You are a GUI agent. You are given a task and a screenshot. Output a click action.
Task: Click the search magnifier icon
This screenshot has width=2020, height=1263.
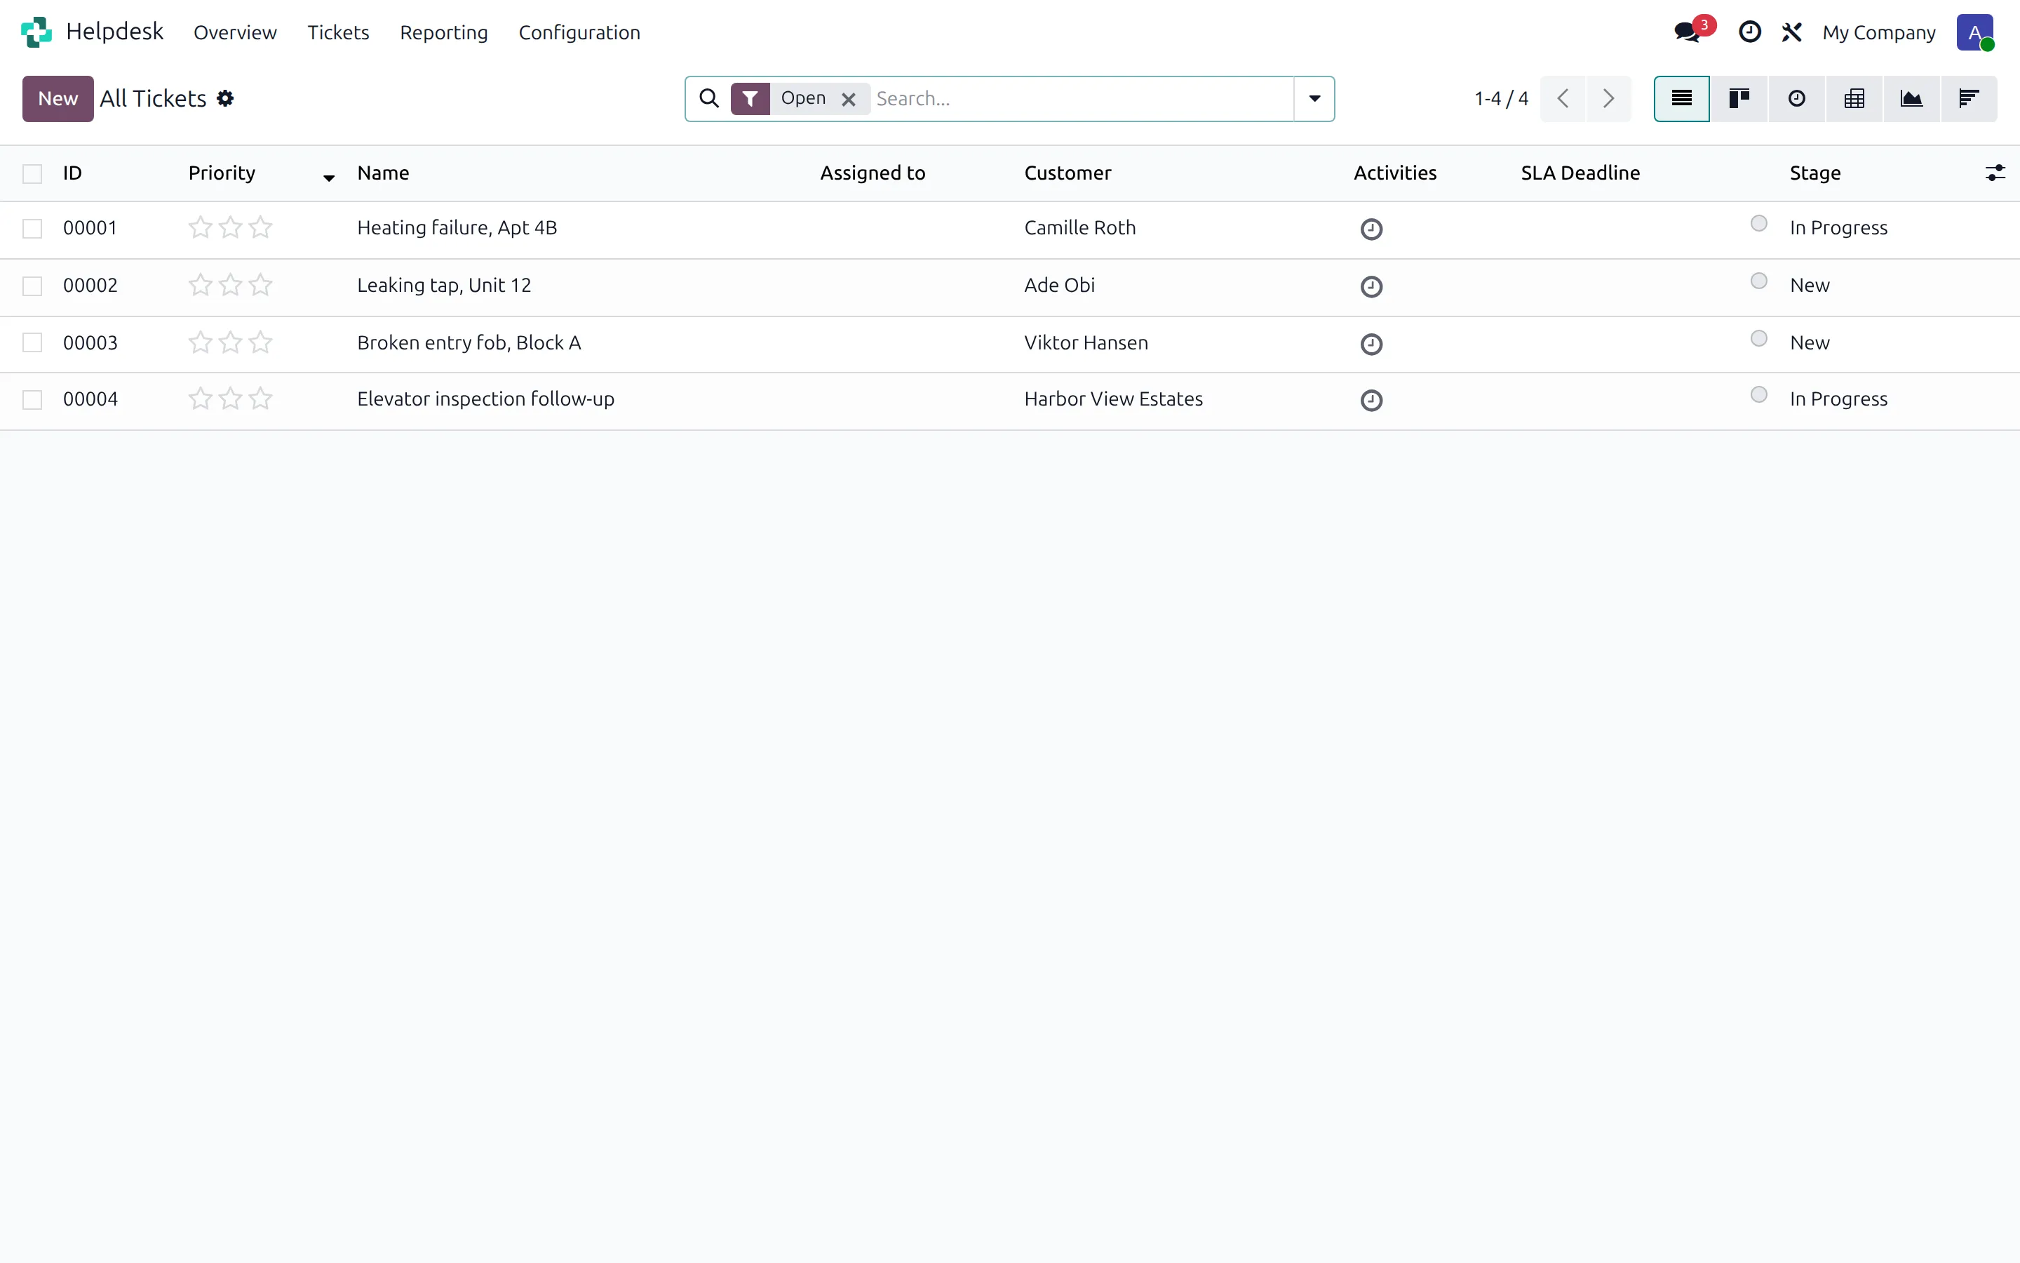point(708,98)
